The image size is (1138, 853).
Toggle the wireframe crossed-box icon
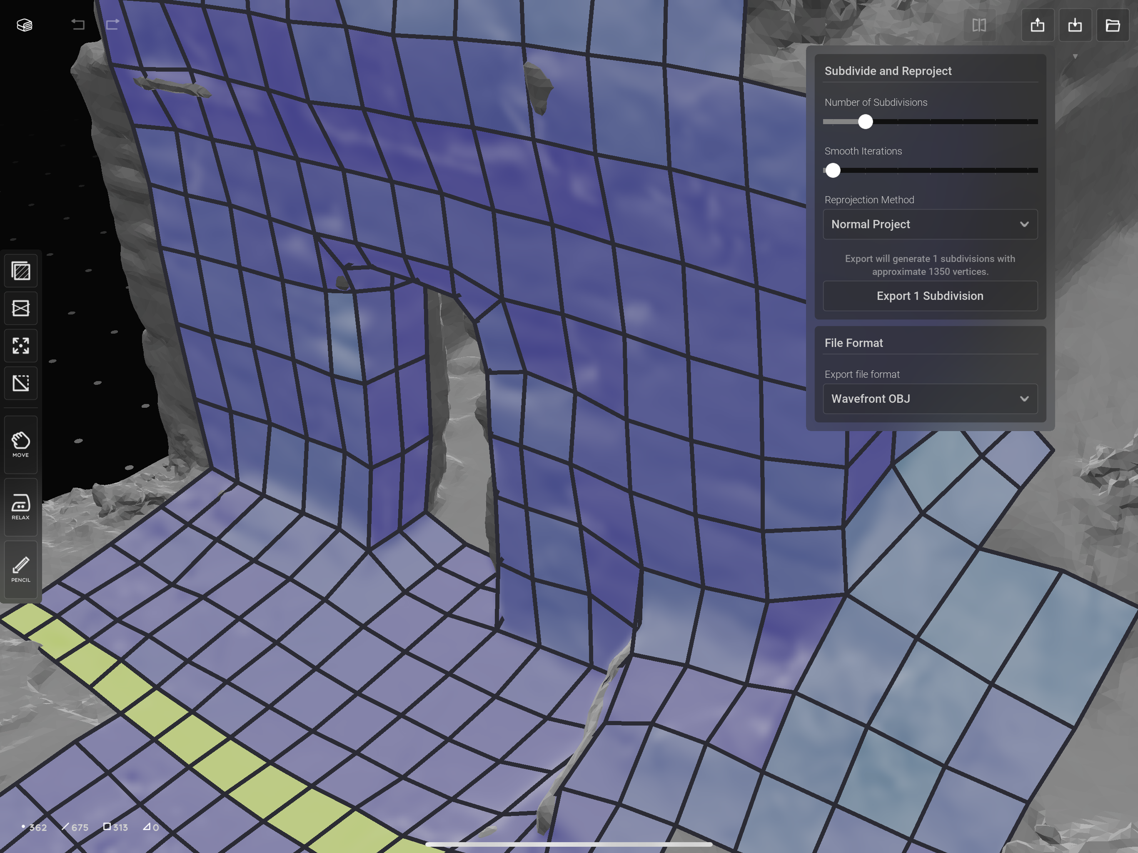21,308
